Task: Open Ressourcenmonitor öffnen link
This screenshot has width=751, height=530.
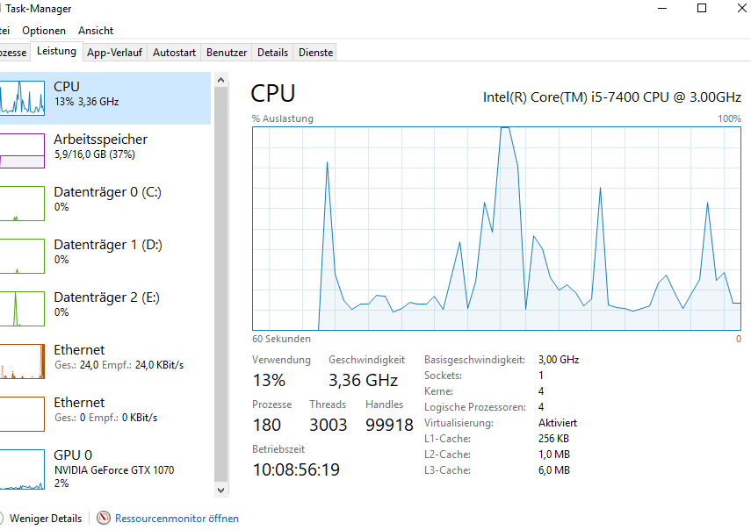Action: coord(177,519)
